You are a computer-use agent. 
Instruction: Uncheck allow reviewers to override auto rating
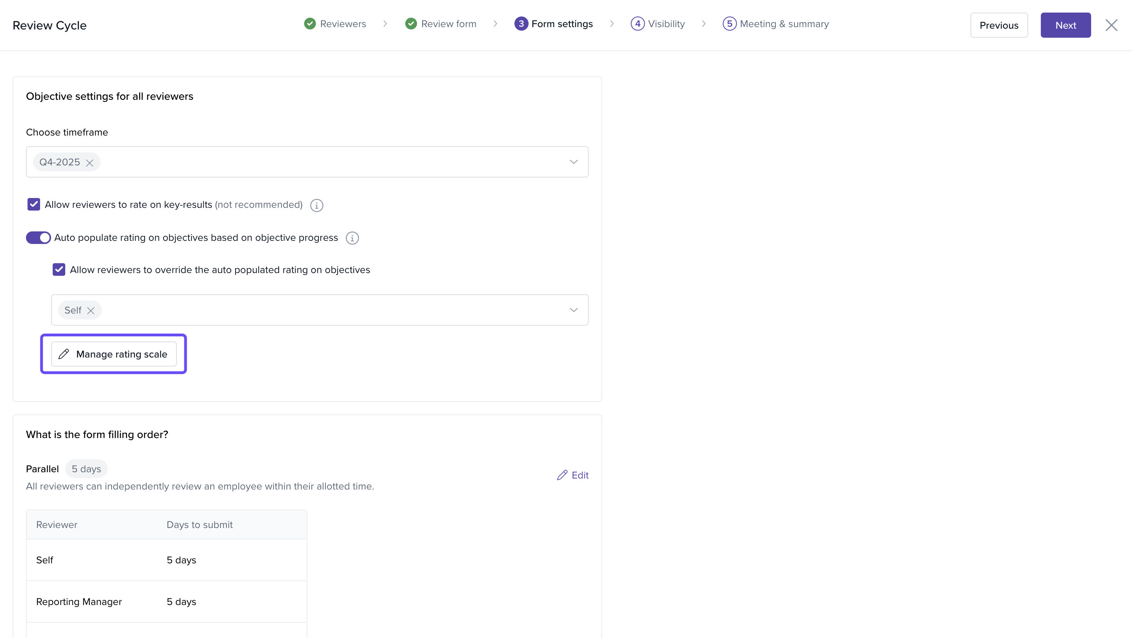point(59,269)
